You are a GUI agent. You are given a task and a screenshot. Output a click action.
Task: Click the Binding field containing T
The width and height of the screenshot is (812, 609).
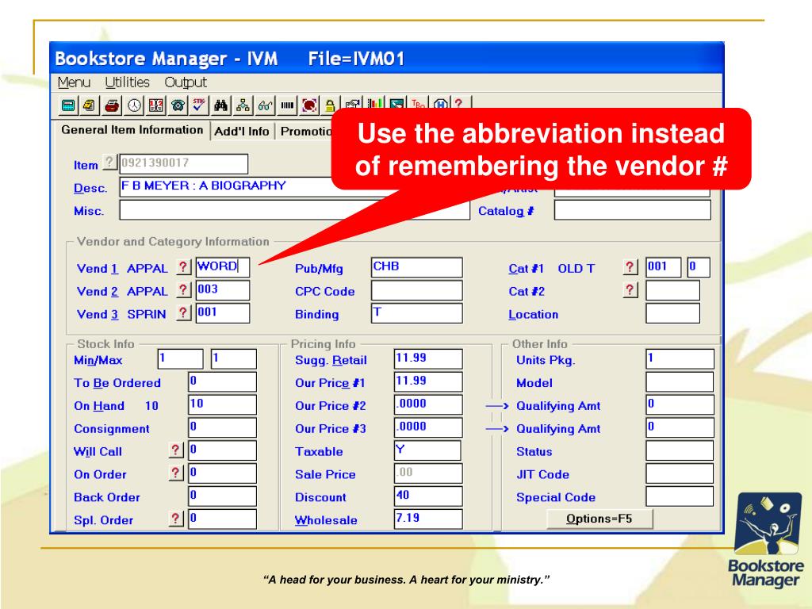click(416, 313)
